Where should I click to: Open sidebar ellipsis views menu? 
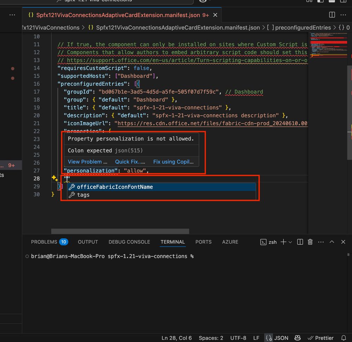pyautogui.click(x=12, y=15)
